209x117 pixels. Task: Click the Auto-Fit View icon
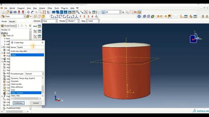pos(44,12)
